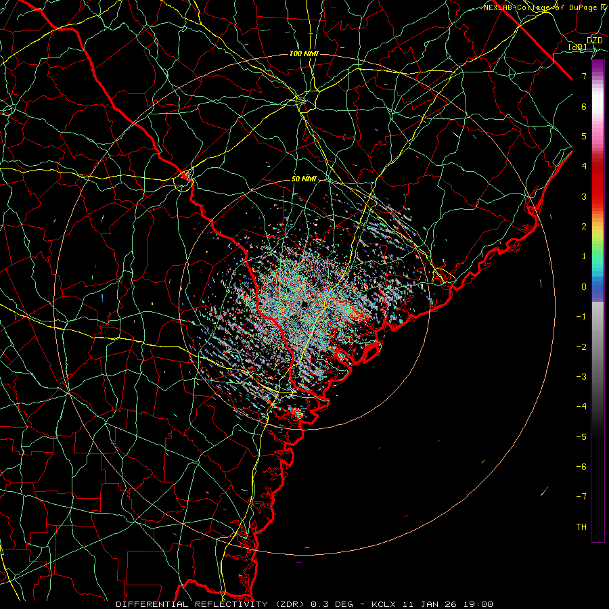
Task: Click the 0 value on the color scale
Action: click(x=584, y=287)
